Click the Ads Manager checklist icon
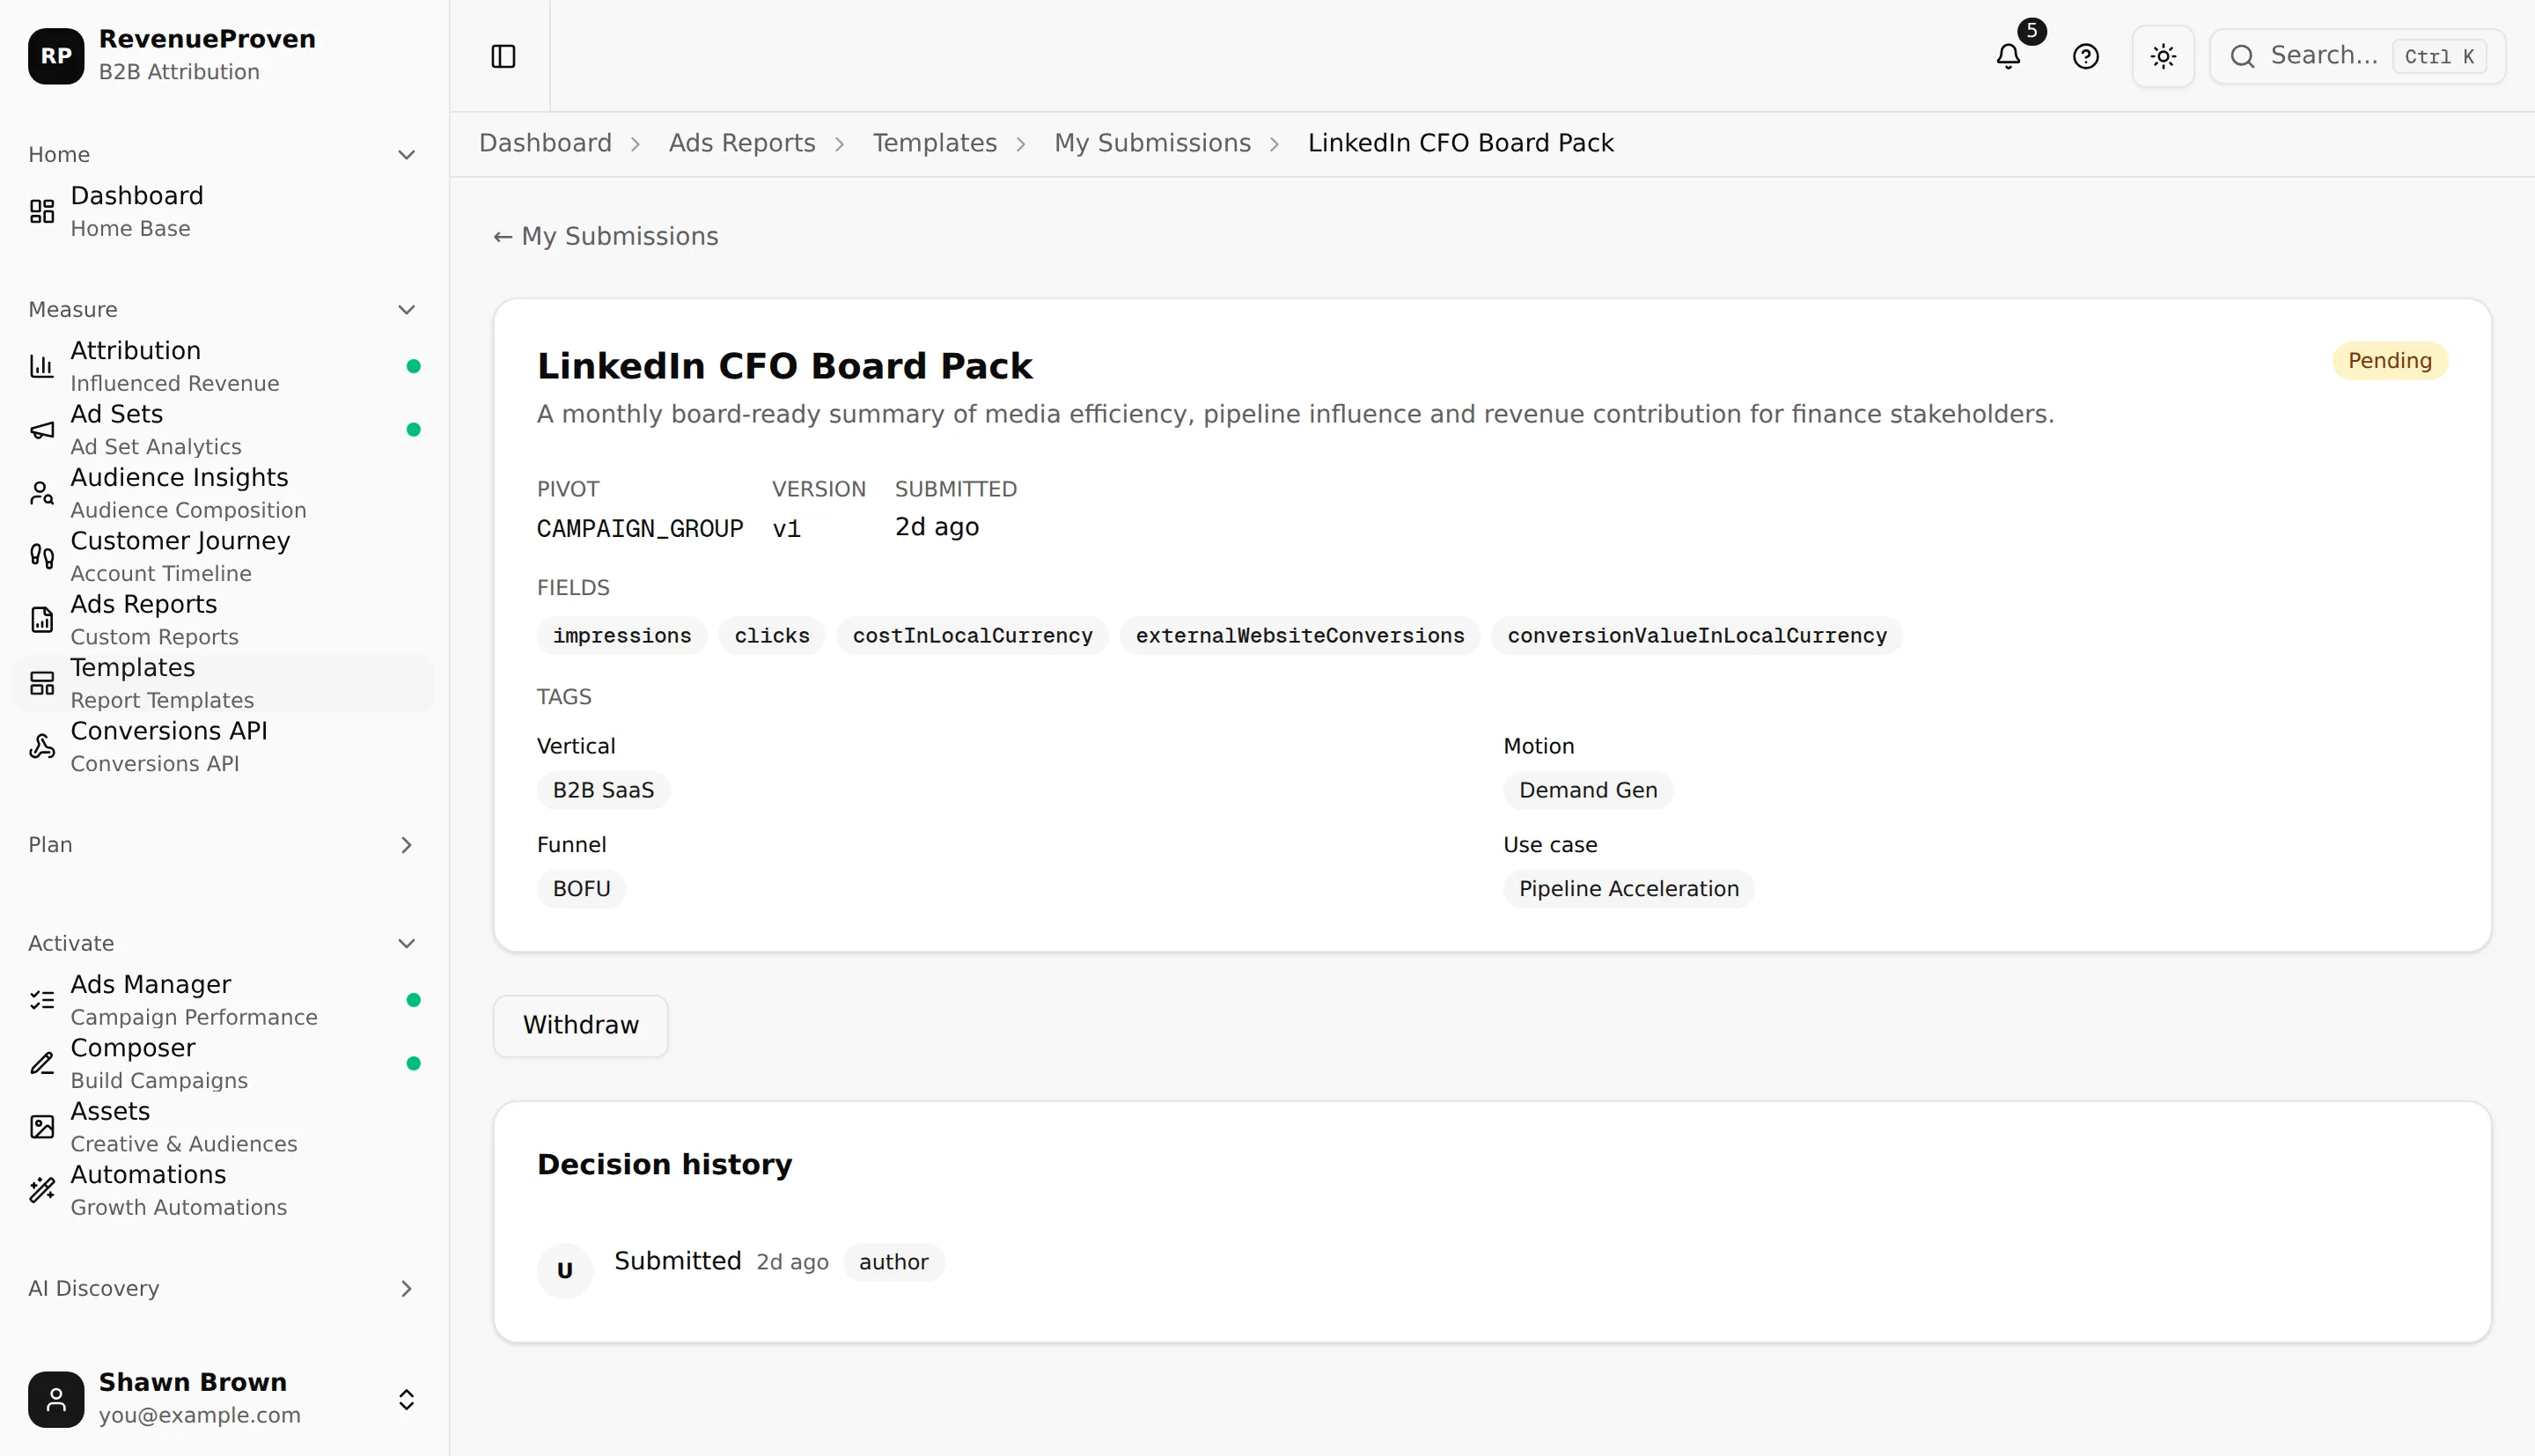 (42, 1000)
